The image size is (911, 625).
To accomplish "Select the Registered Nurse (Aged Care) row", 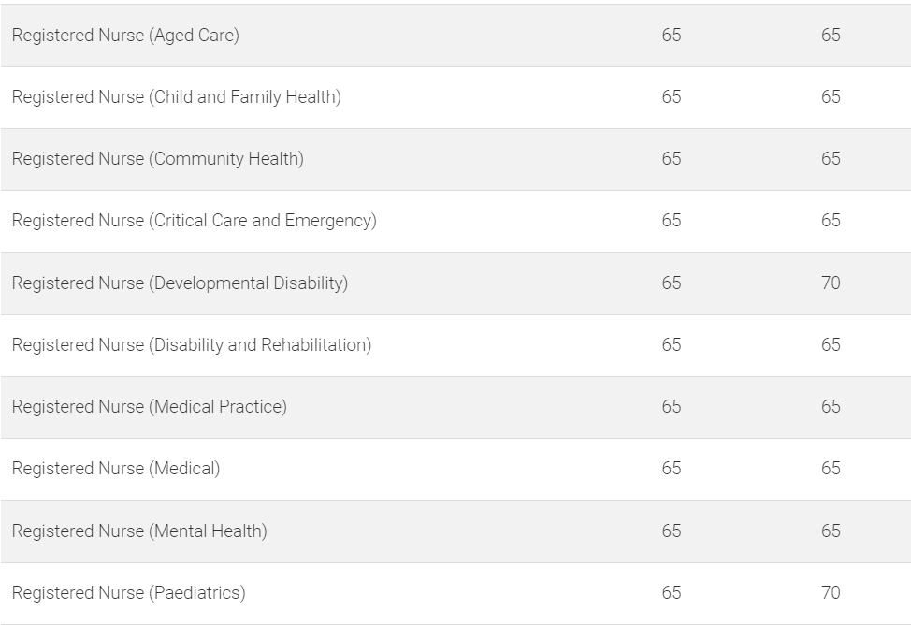I will [x=455, y=36].
